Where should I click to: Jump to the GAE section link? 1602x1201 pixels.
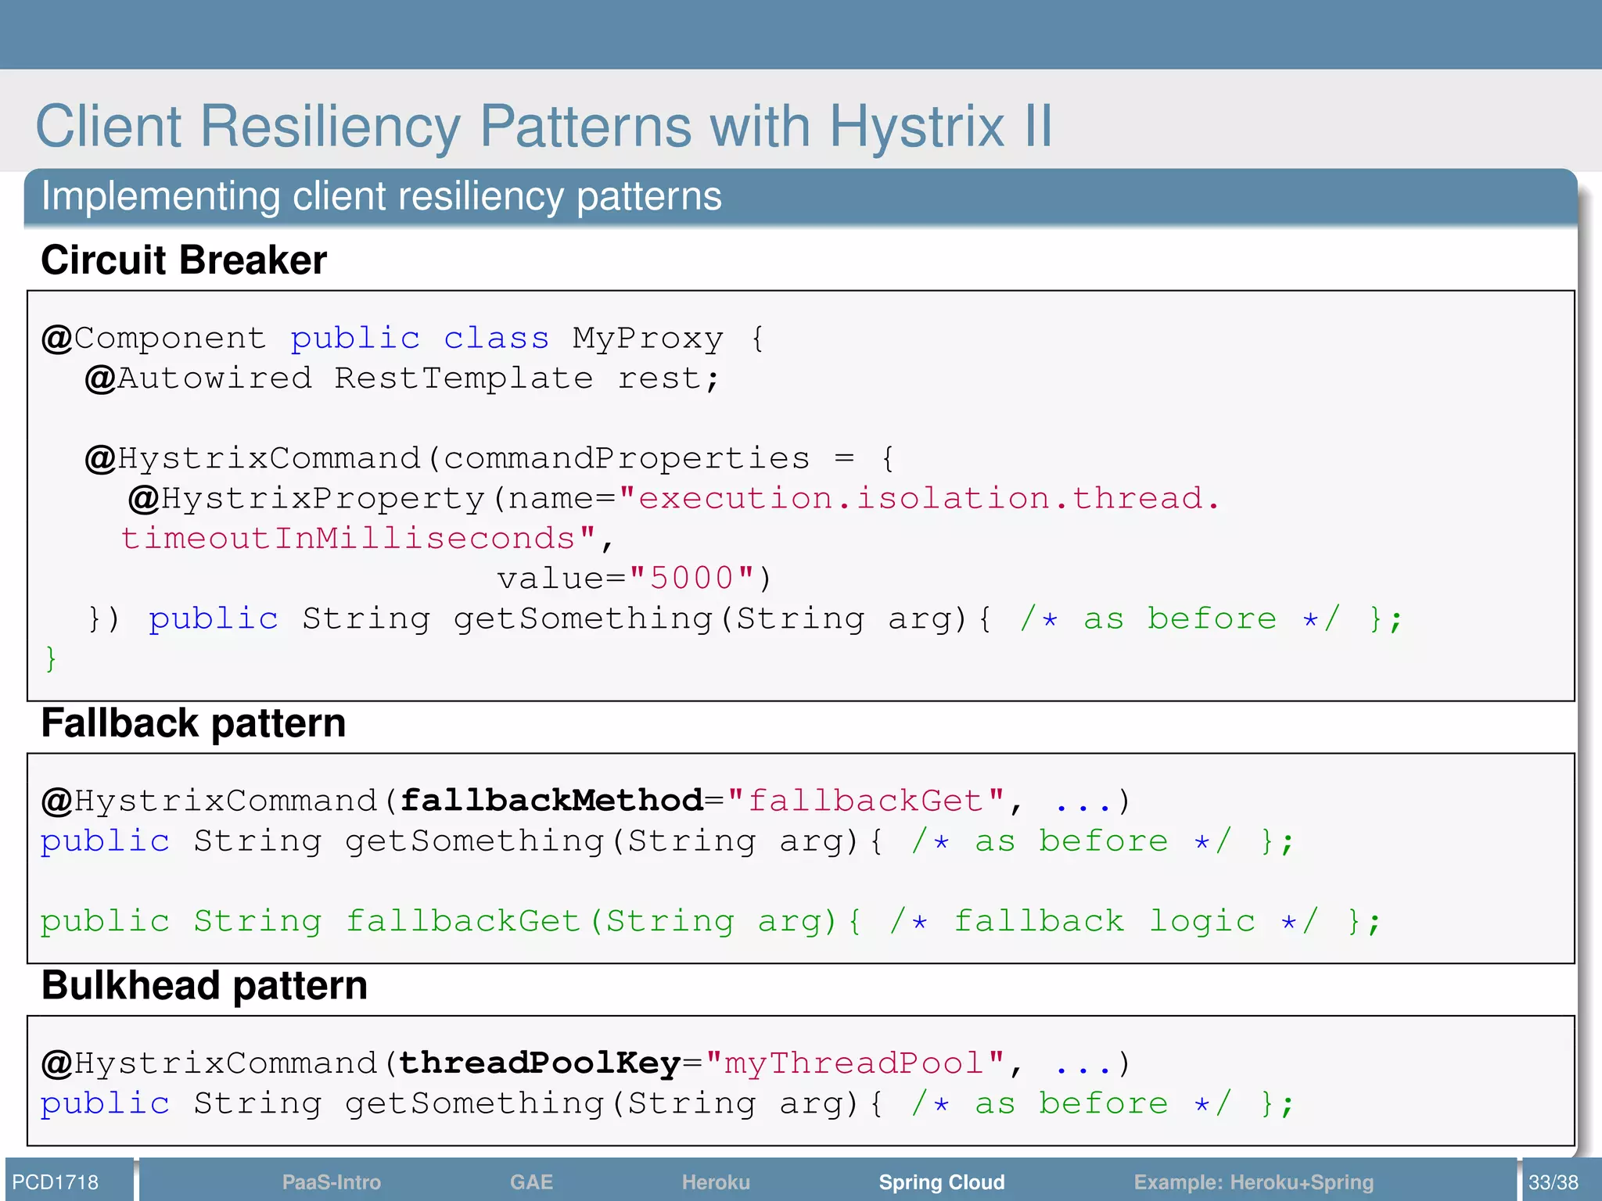tap(531, 1181)
